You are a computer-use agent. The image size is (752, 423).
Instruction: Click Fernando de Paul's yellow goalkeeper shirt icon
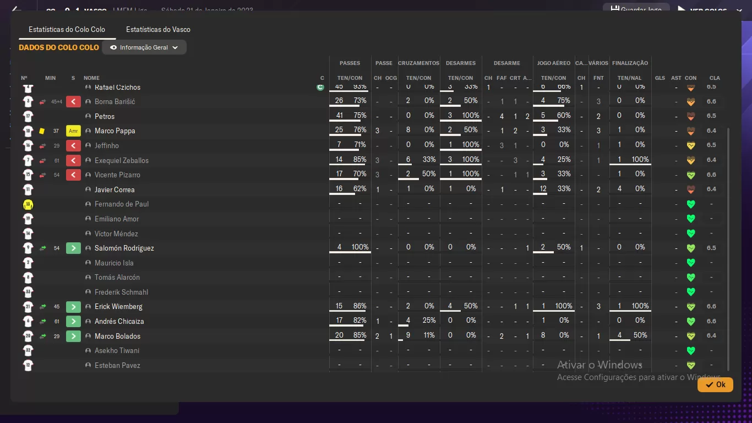click(x=28, y=204)
